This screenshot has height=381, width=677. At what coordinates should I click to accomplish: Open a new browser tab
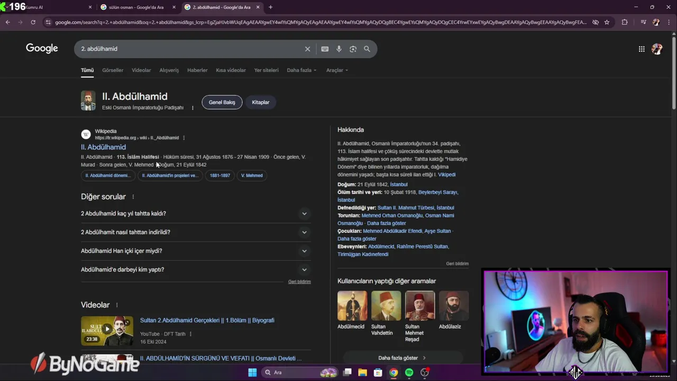click(x=270, y=7)
